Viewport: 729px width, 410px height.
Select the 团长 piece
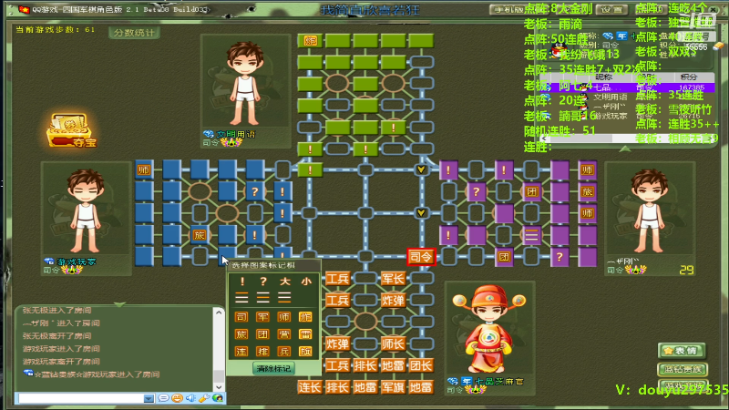coord(421,366)
